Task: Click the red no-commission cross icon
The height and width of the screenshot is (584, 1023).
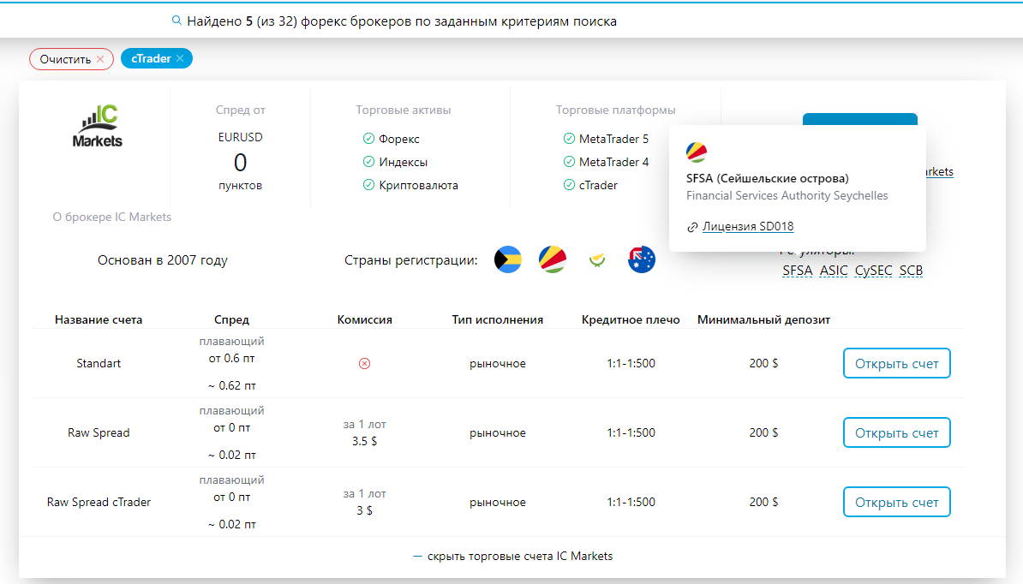Action: point(365,364)
